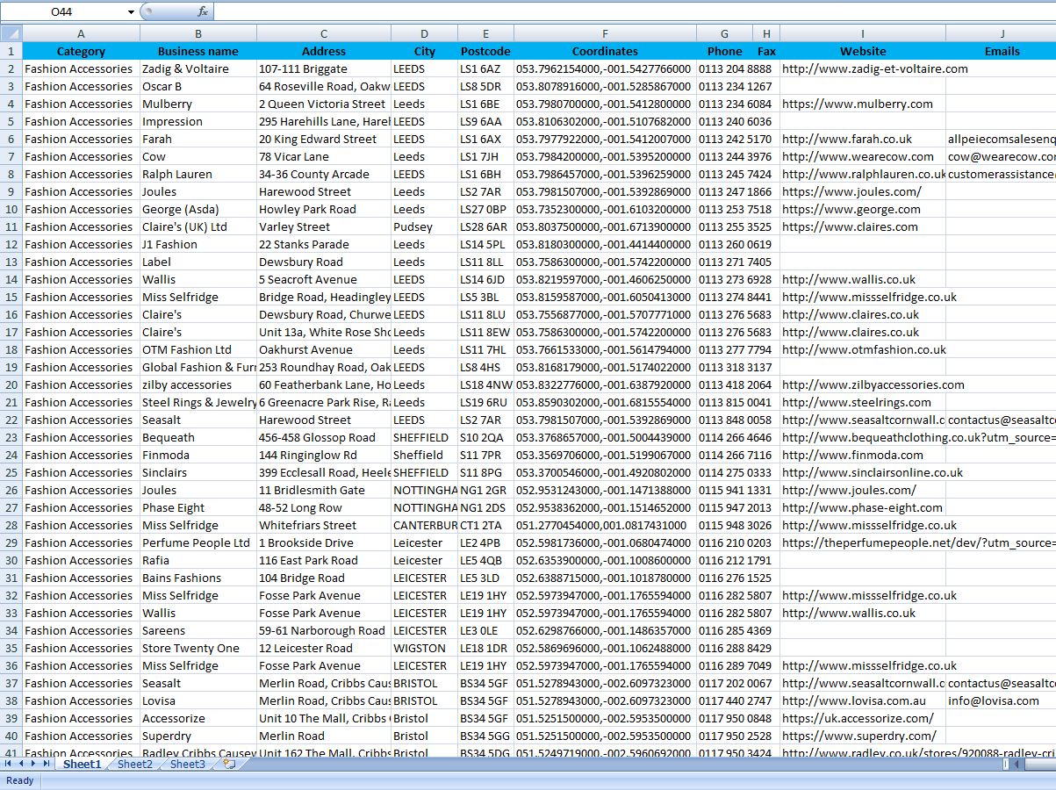The image size is (1056, 790).
Task: Switch to the Sheet3 tab
Action: point(187,765)
